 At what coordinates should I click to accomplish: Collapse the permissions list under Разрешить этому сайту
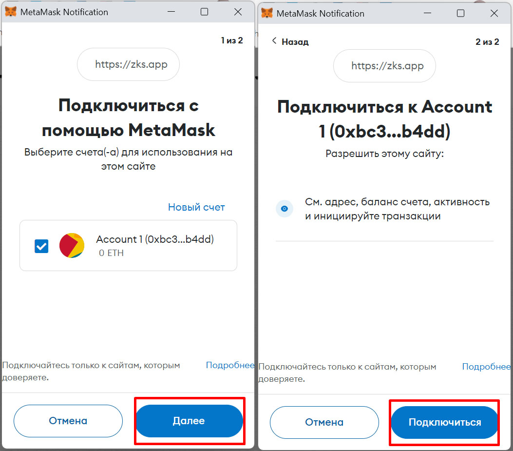[384, 153]
